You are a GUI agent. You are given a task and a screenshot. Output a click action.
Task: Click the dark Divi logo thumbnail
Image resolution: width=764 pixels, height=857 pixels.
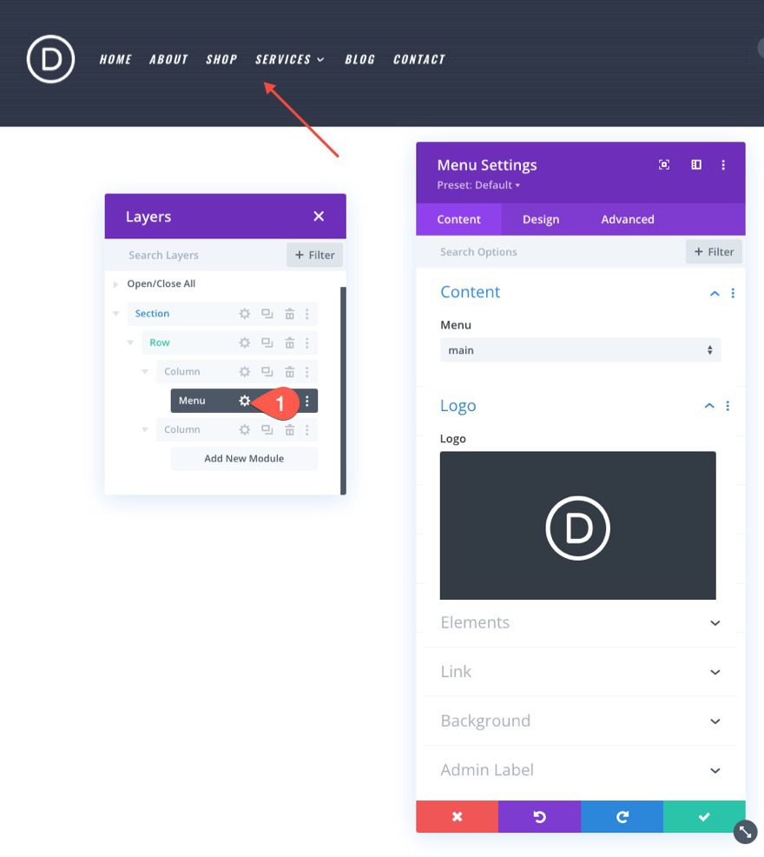(577, 525)
